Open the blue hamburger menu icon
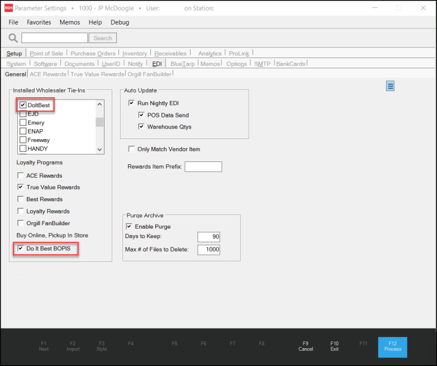Image resolution: width=437 pixels, height=366 pixels. coord(391,85)
